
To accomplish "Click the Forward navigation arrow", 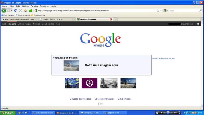I will click(x=8, y=10).
